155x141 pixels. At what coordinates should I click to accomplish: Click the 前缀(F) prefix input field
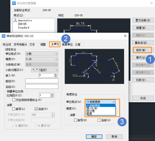click(x=42, y=81)
